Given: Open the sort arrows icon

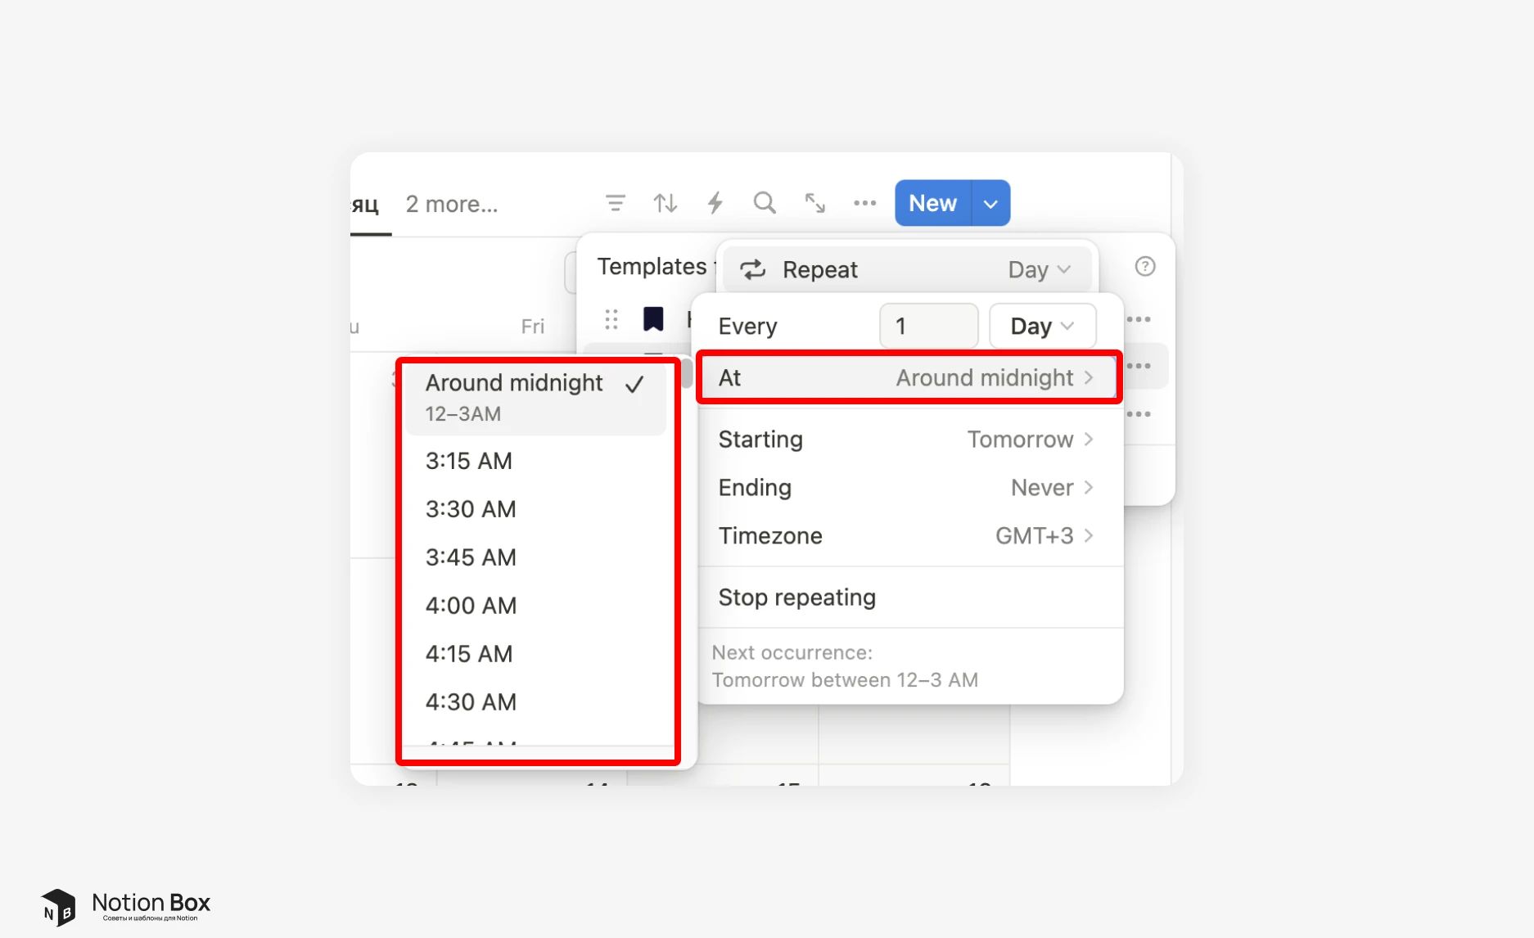Looking at the screenshot, I should [x=665, y=203].
